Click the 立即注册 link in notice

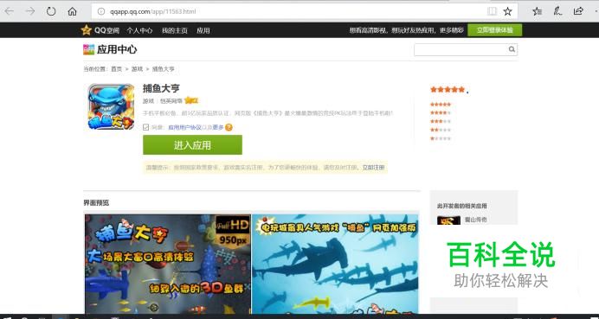373,168
